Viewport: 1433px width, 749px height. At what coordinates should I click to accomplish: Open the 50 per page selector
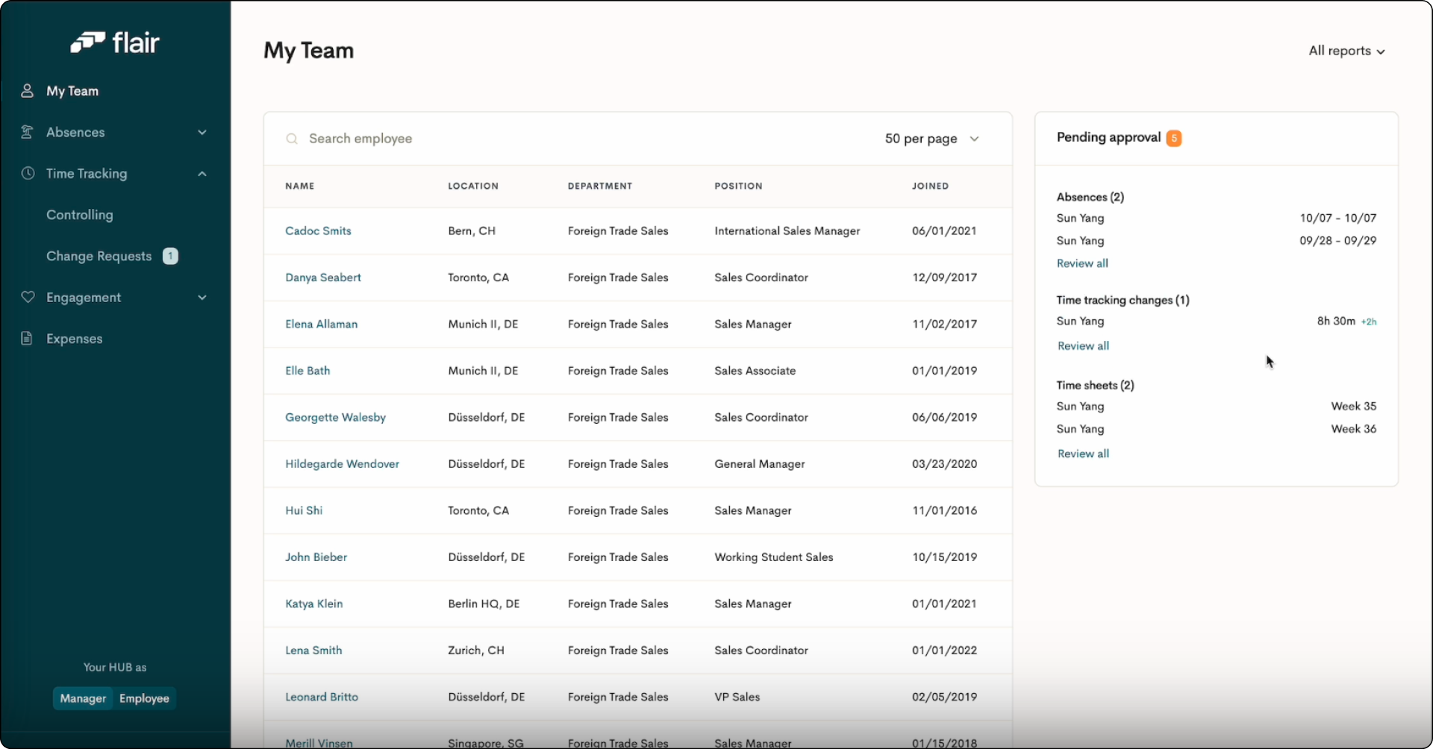tap(931, 139)
